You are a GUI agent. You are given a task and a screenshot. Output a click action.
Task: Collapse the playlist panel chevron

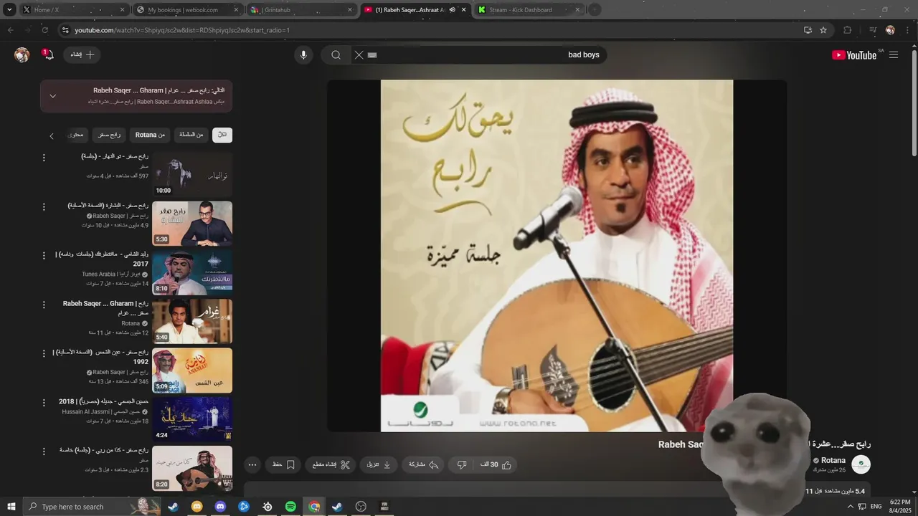[52, 96]
